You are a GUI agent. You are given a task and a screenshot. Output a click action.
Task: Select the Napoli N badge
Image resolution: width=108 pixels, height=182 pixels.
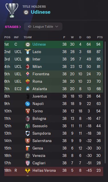tap(28, 104)
